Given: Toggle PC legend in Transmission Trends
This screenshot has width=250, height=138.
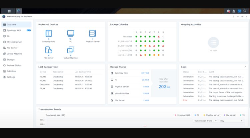Looking at the screenshot, I should point(197,115).
